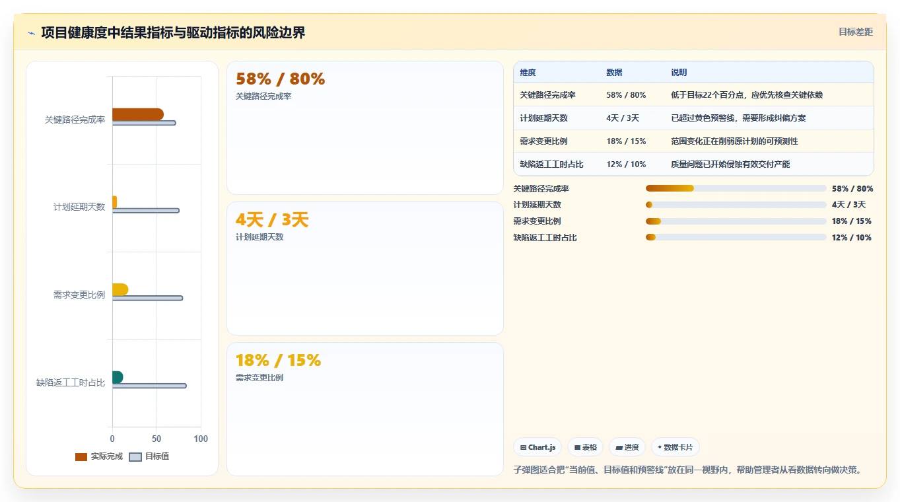
Task: Click the 4天 / 3天 table cell
Action: 621,118
